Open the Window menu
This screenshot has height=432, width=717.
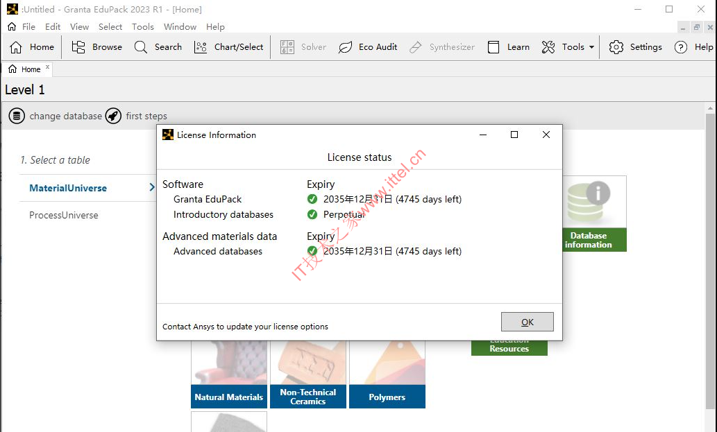pyautogui.click(x=180, y=26)
